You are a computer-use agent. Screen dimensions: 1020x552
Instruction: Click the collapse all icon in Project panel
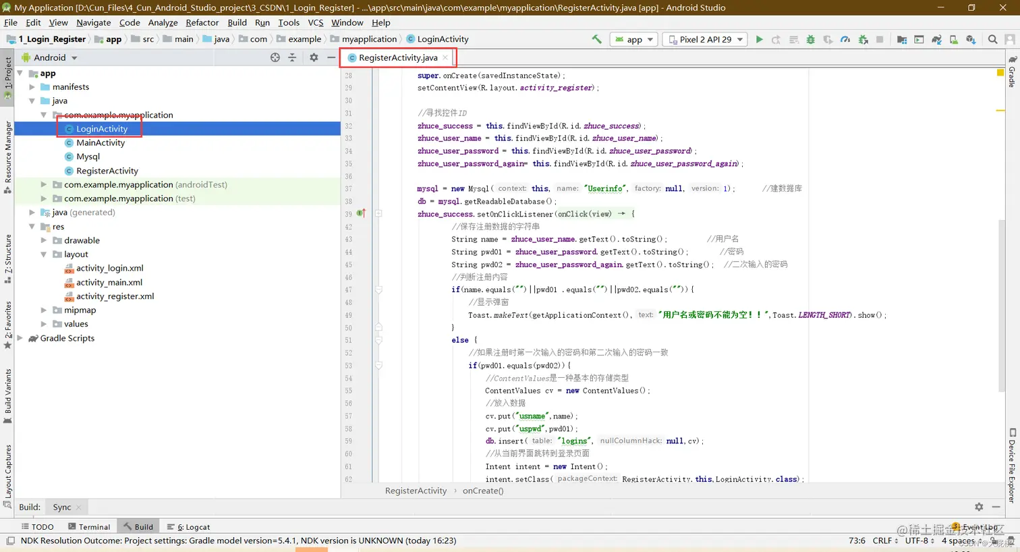(292, 57)
